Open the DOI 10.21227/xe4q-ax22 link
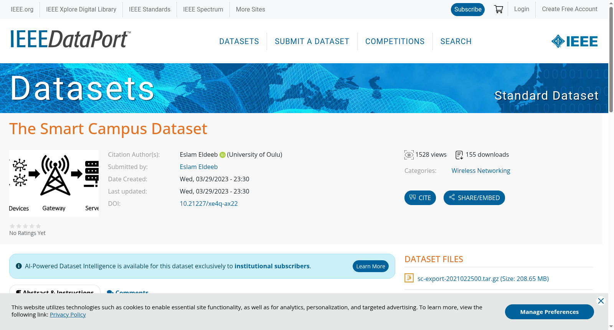The width and height of the screenshot is (614, 330). (x=209, y=204)
